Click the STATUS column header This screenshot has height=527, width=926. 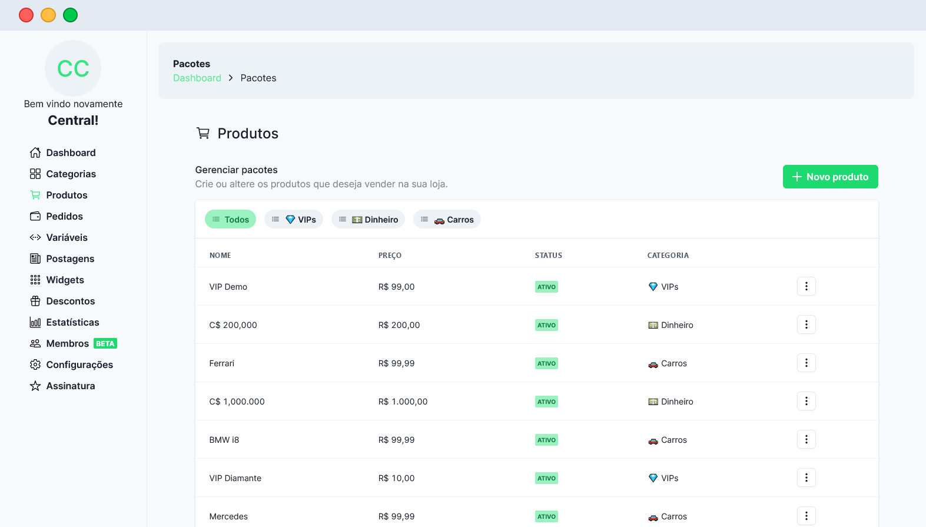[549, 256]
